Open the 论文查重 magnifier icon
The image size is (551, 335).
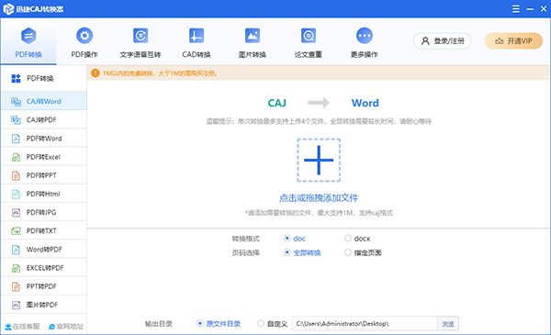(309, 36)
